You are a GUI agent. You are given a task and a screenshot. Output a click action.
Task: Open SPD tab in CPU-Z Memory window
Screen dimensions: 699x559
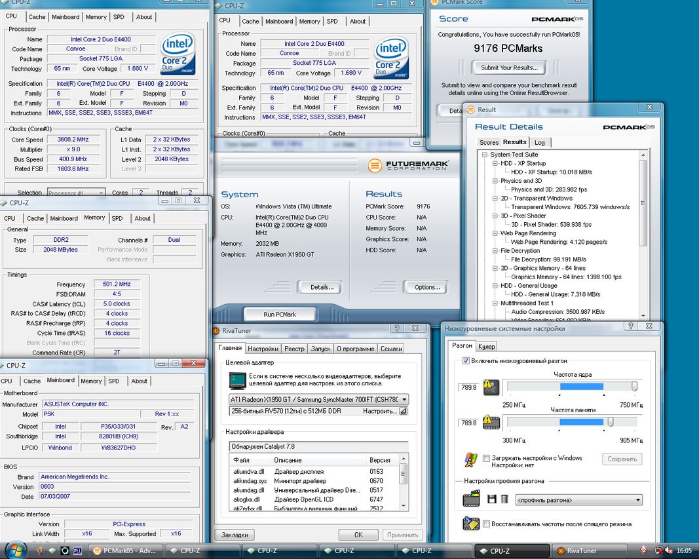(x=117, y=218)
